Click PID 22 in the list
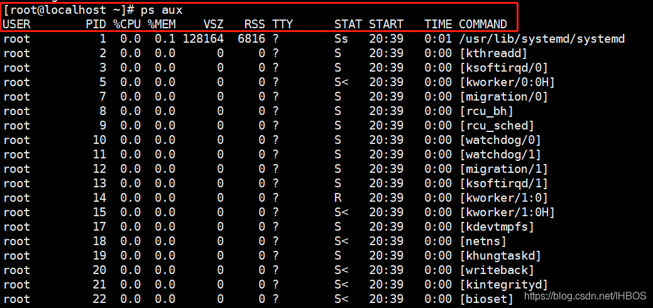Viewport: 653px width, 308px height. tap(99, 299)
